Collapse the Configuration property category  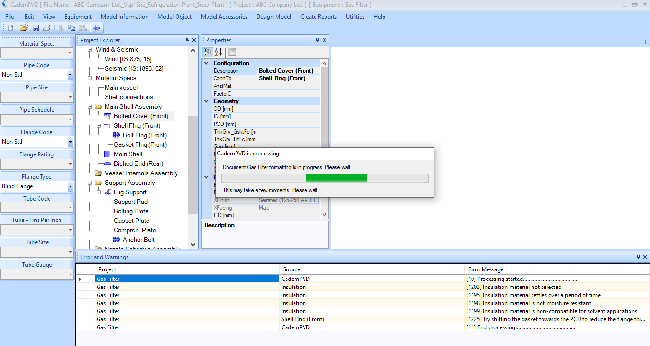tap(207, 63)
